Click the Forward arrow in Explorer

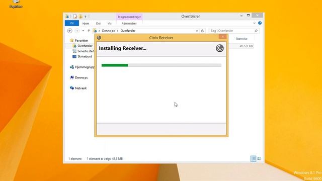coord(77,31)
